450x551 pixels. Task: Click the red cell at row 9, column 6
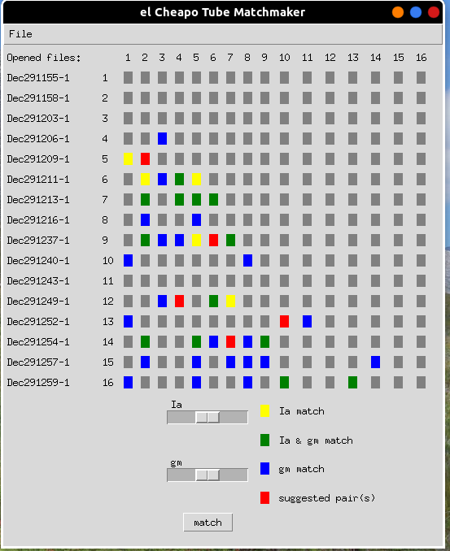click(213, 240)
